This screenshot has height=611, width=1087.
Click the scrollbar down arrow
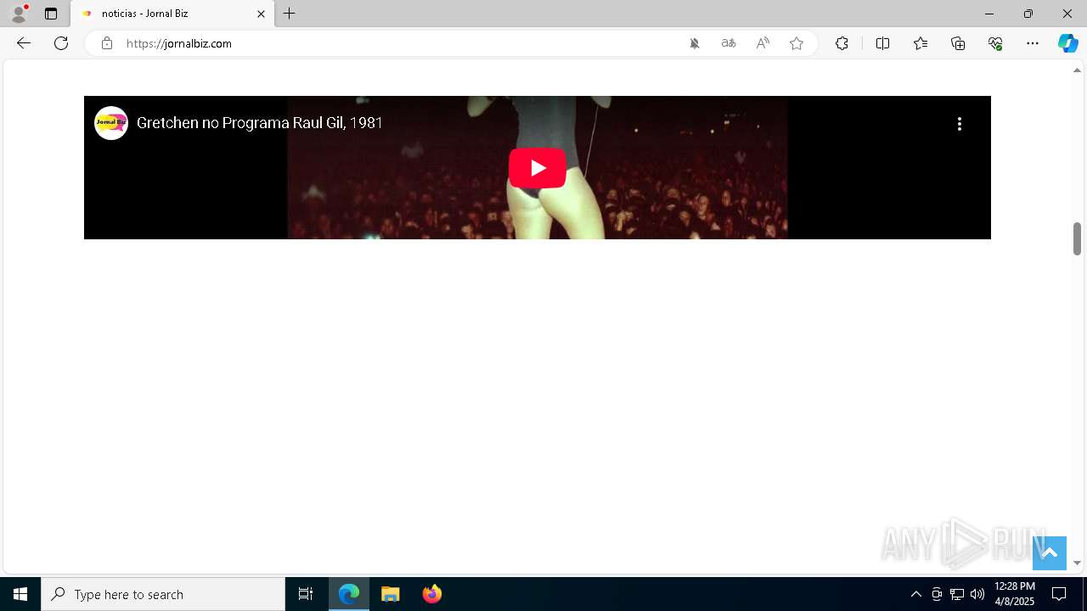[x=1077, y=563]
